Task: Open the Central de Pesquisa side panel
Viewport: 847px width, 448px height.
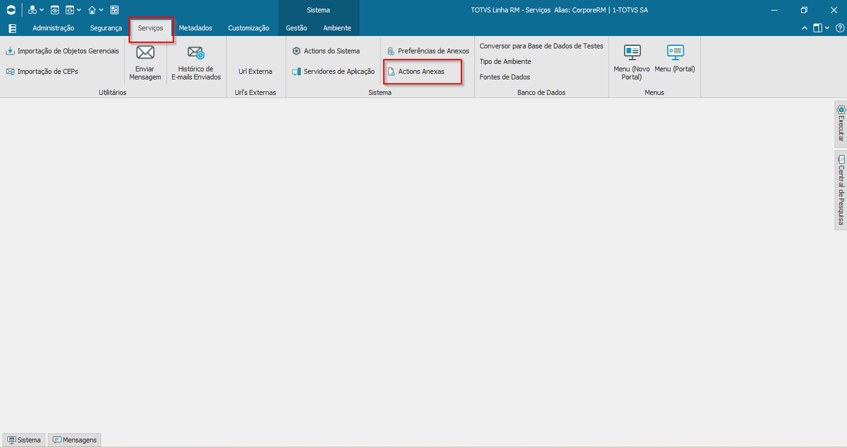Action: pos(841,190)
